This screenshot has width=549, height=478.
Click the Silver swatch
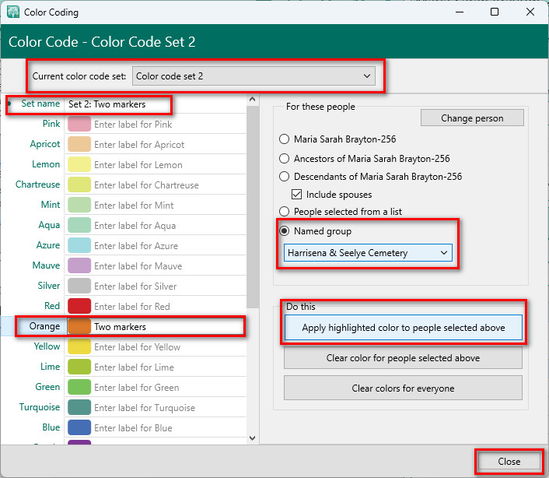[x=79, y=286]
